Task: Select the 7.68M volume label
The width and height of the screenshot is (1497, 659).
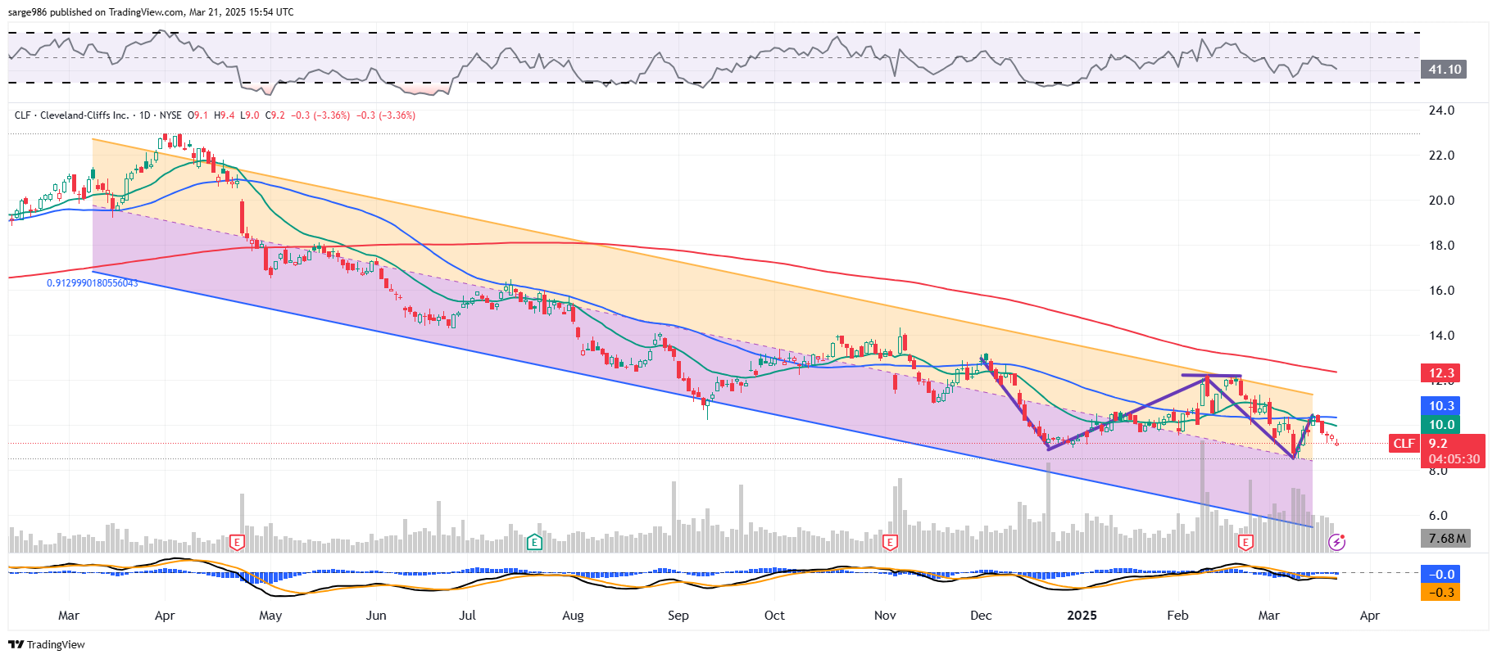Action: coord(1446,538)
